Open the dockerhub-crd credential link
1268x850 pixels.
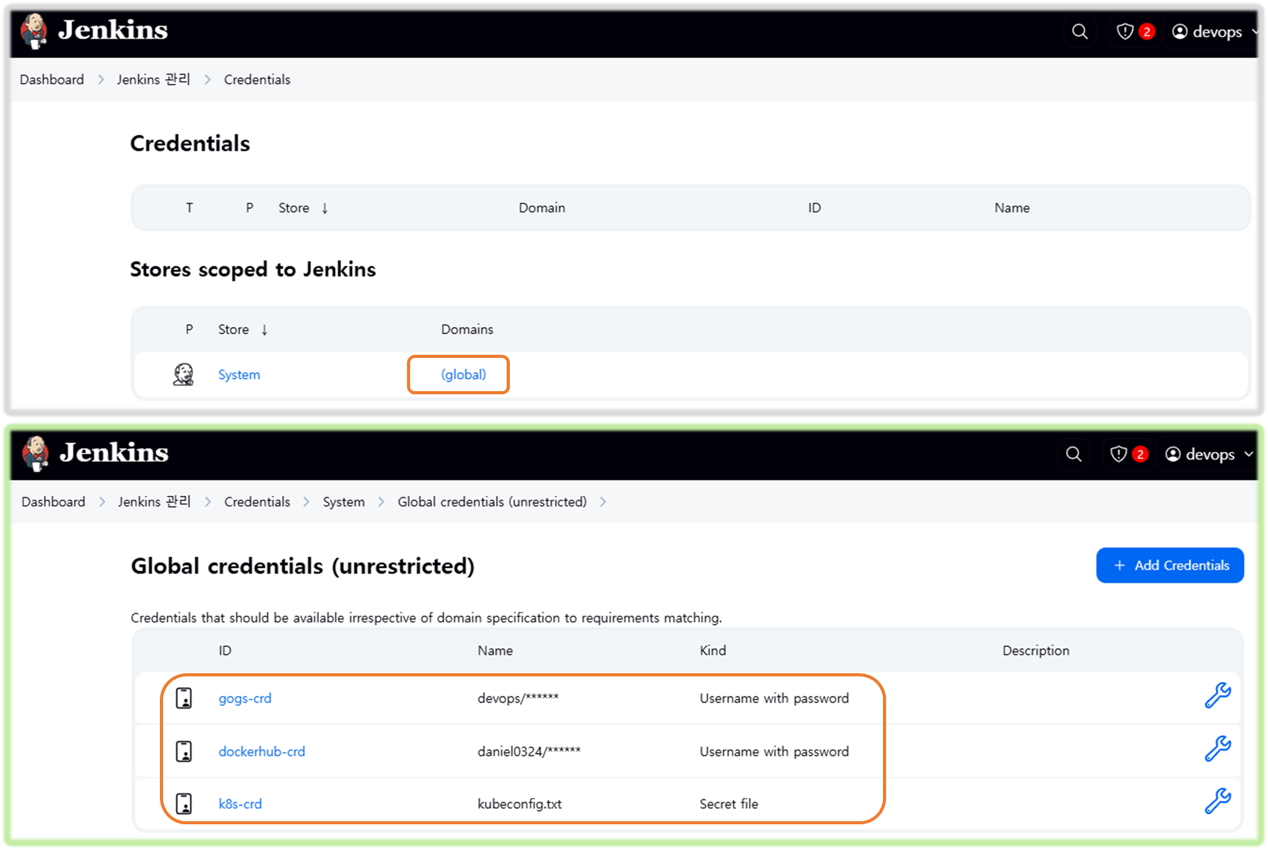pyautogui.click(x=262, y=751)
